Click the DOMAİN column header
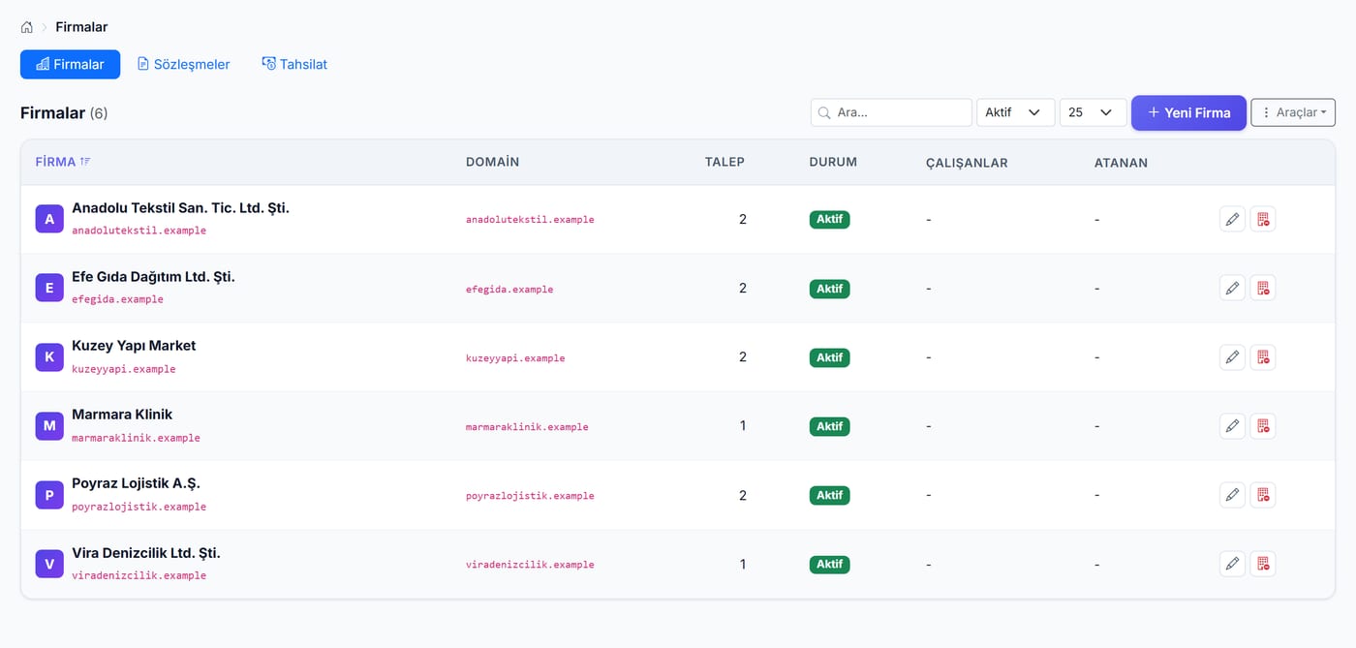Image resolution: width=1356 pixels, height=648 pixels. click(x=492, y=162)
